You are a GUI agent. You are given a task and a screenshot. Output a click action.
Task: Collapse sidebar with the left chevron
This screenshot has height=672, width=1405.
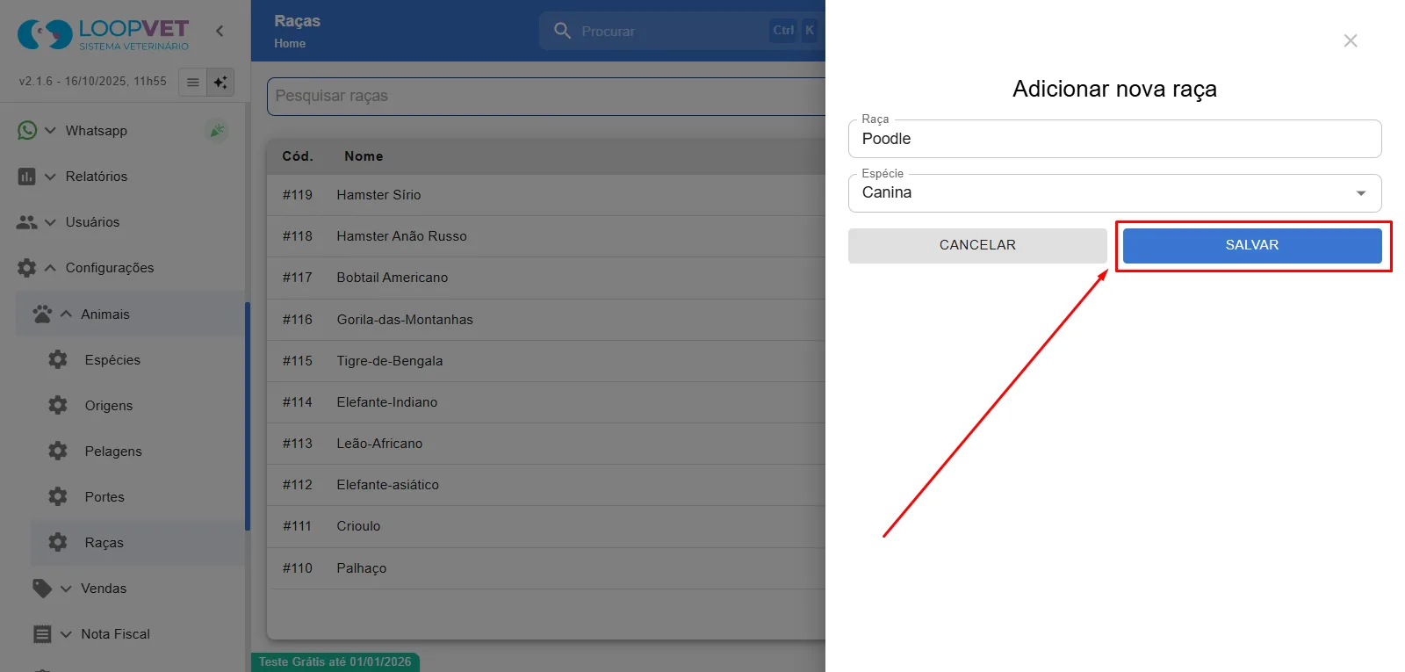tap(220, 31)
